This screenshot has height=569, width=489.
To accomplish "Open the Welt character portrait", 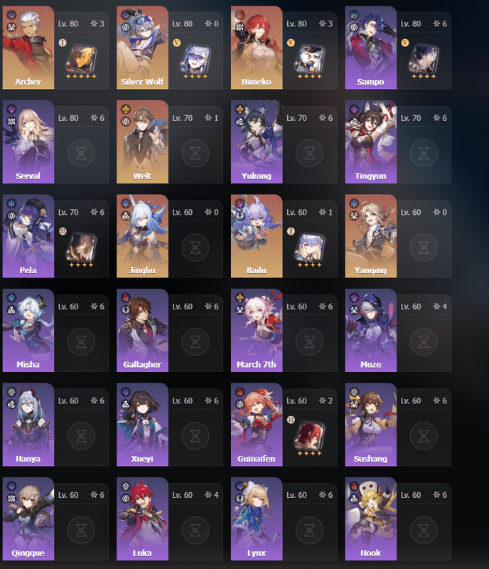I will coord(143,142).
